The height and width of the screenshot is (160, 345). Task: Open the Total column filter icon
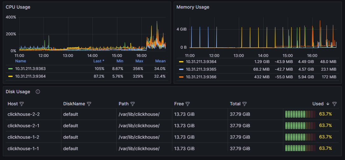[245, 104]
